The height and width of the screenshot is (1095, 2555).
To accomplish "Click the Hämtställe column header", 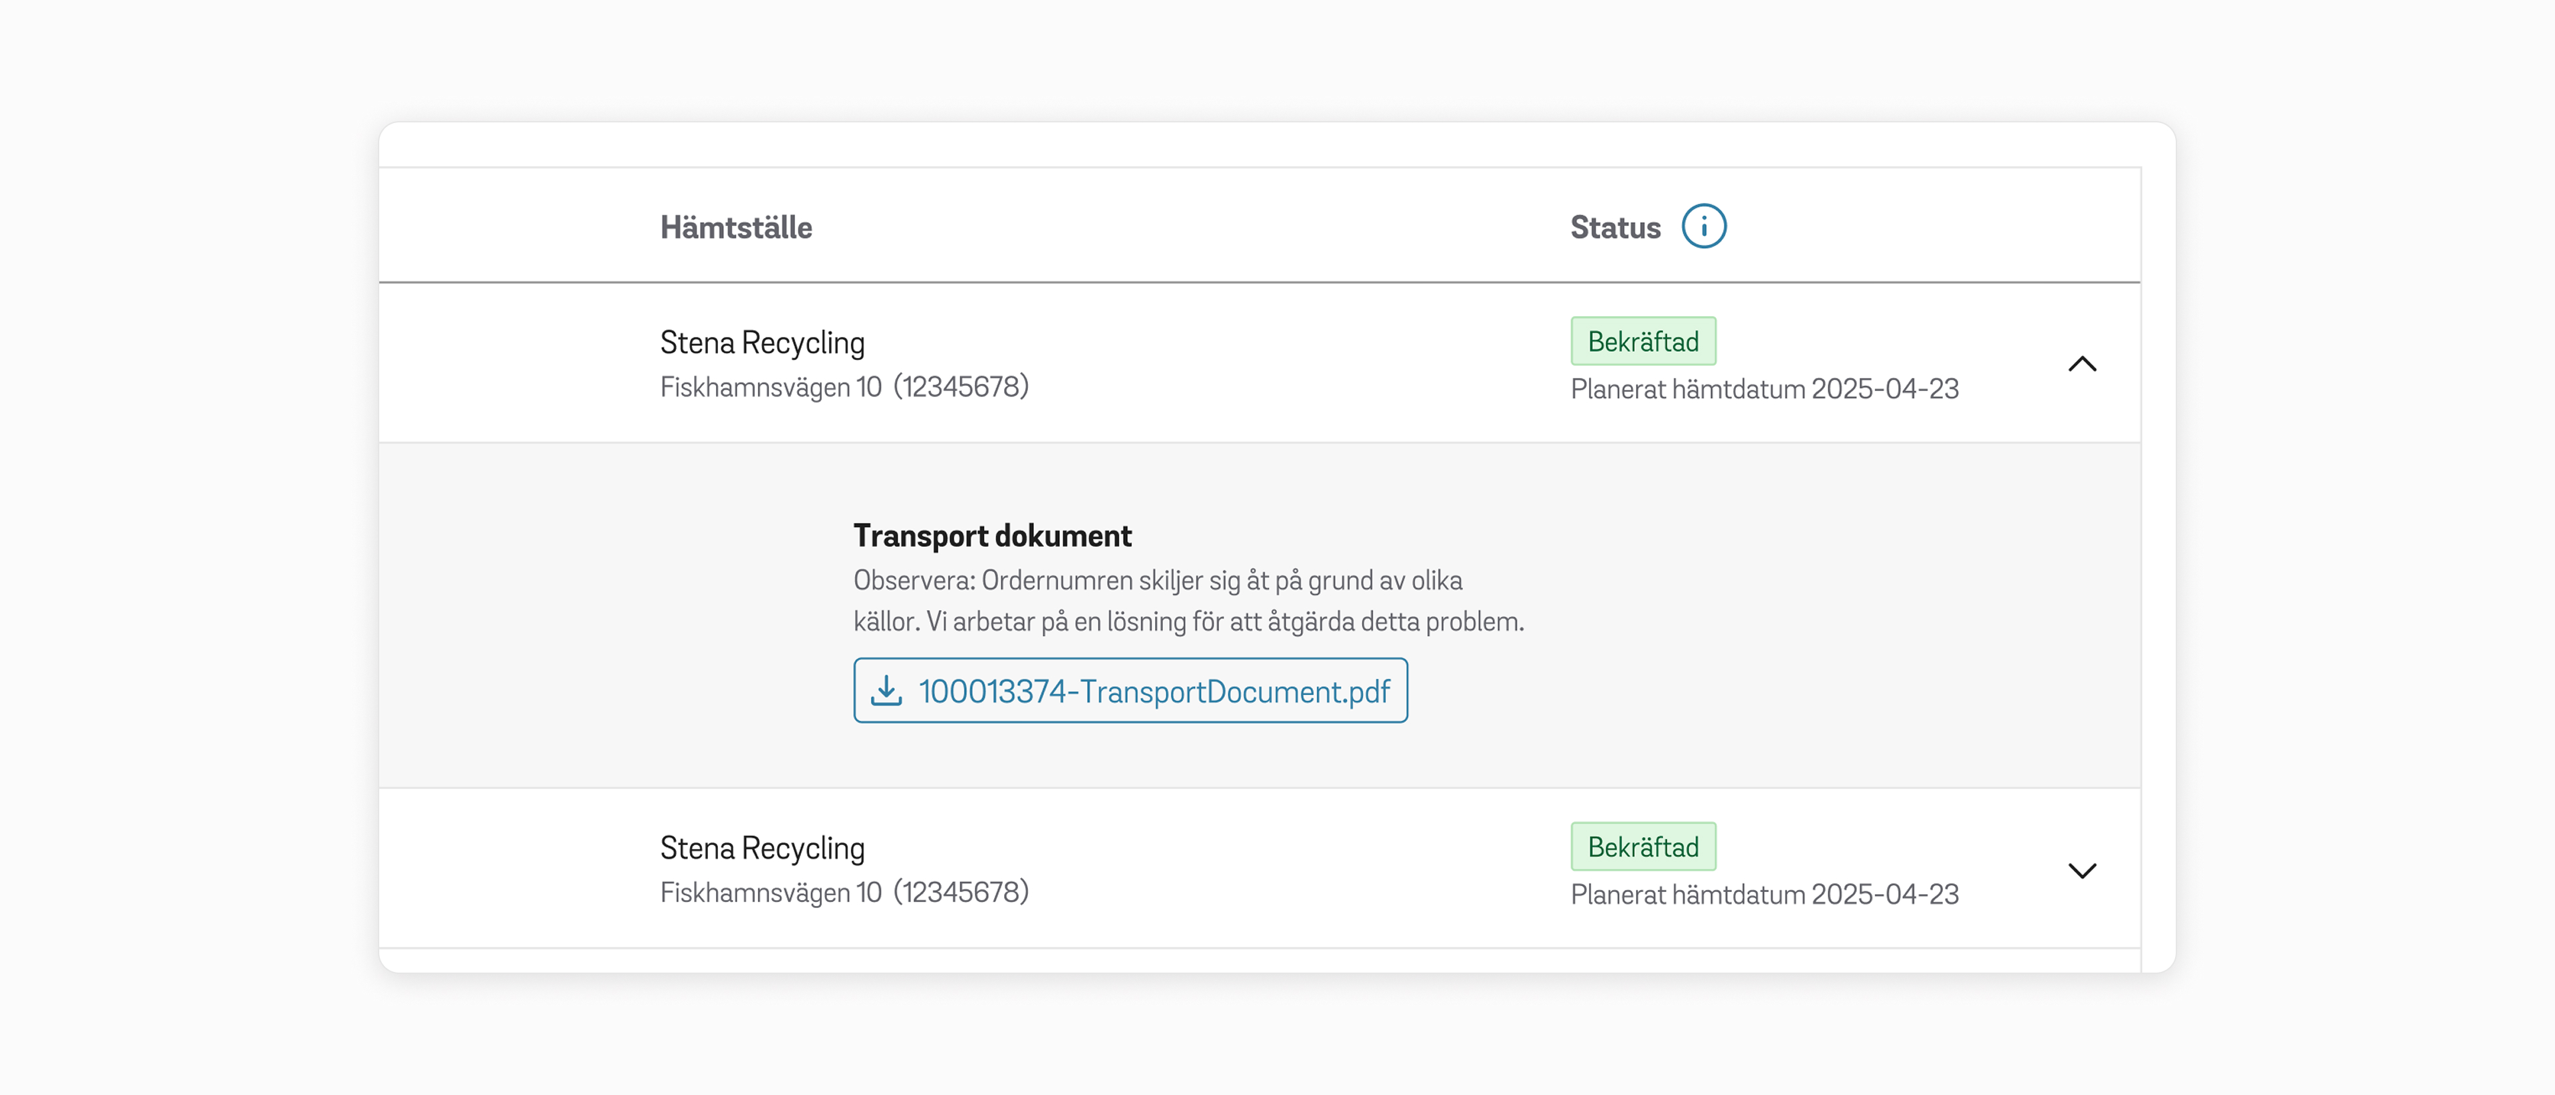I will pyautogui.click(x=736, y=228).
